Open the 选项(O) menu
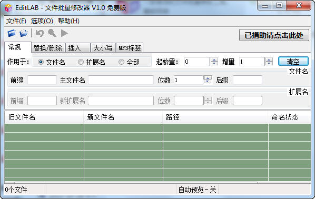Image resolution: width=315 pixels, height=199 pixels. [42, 21]
